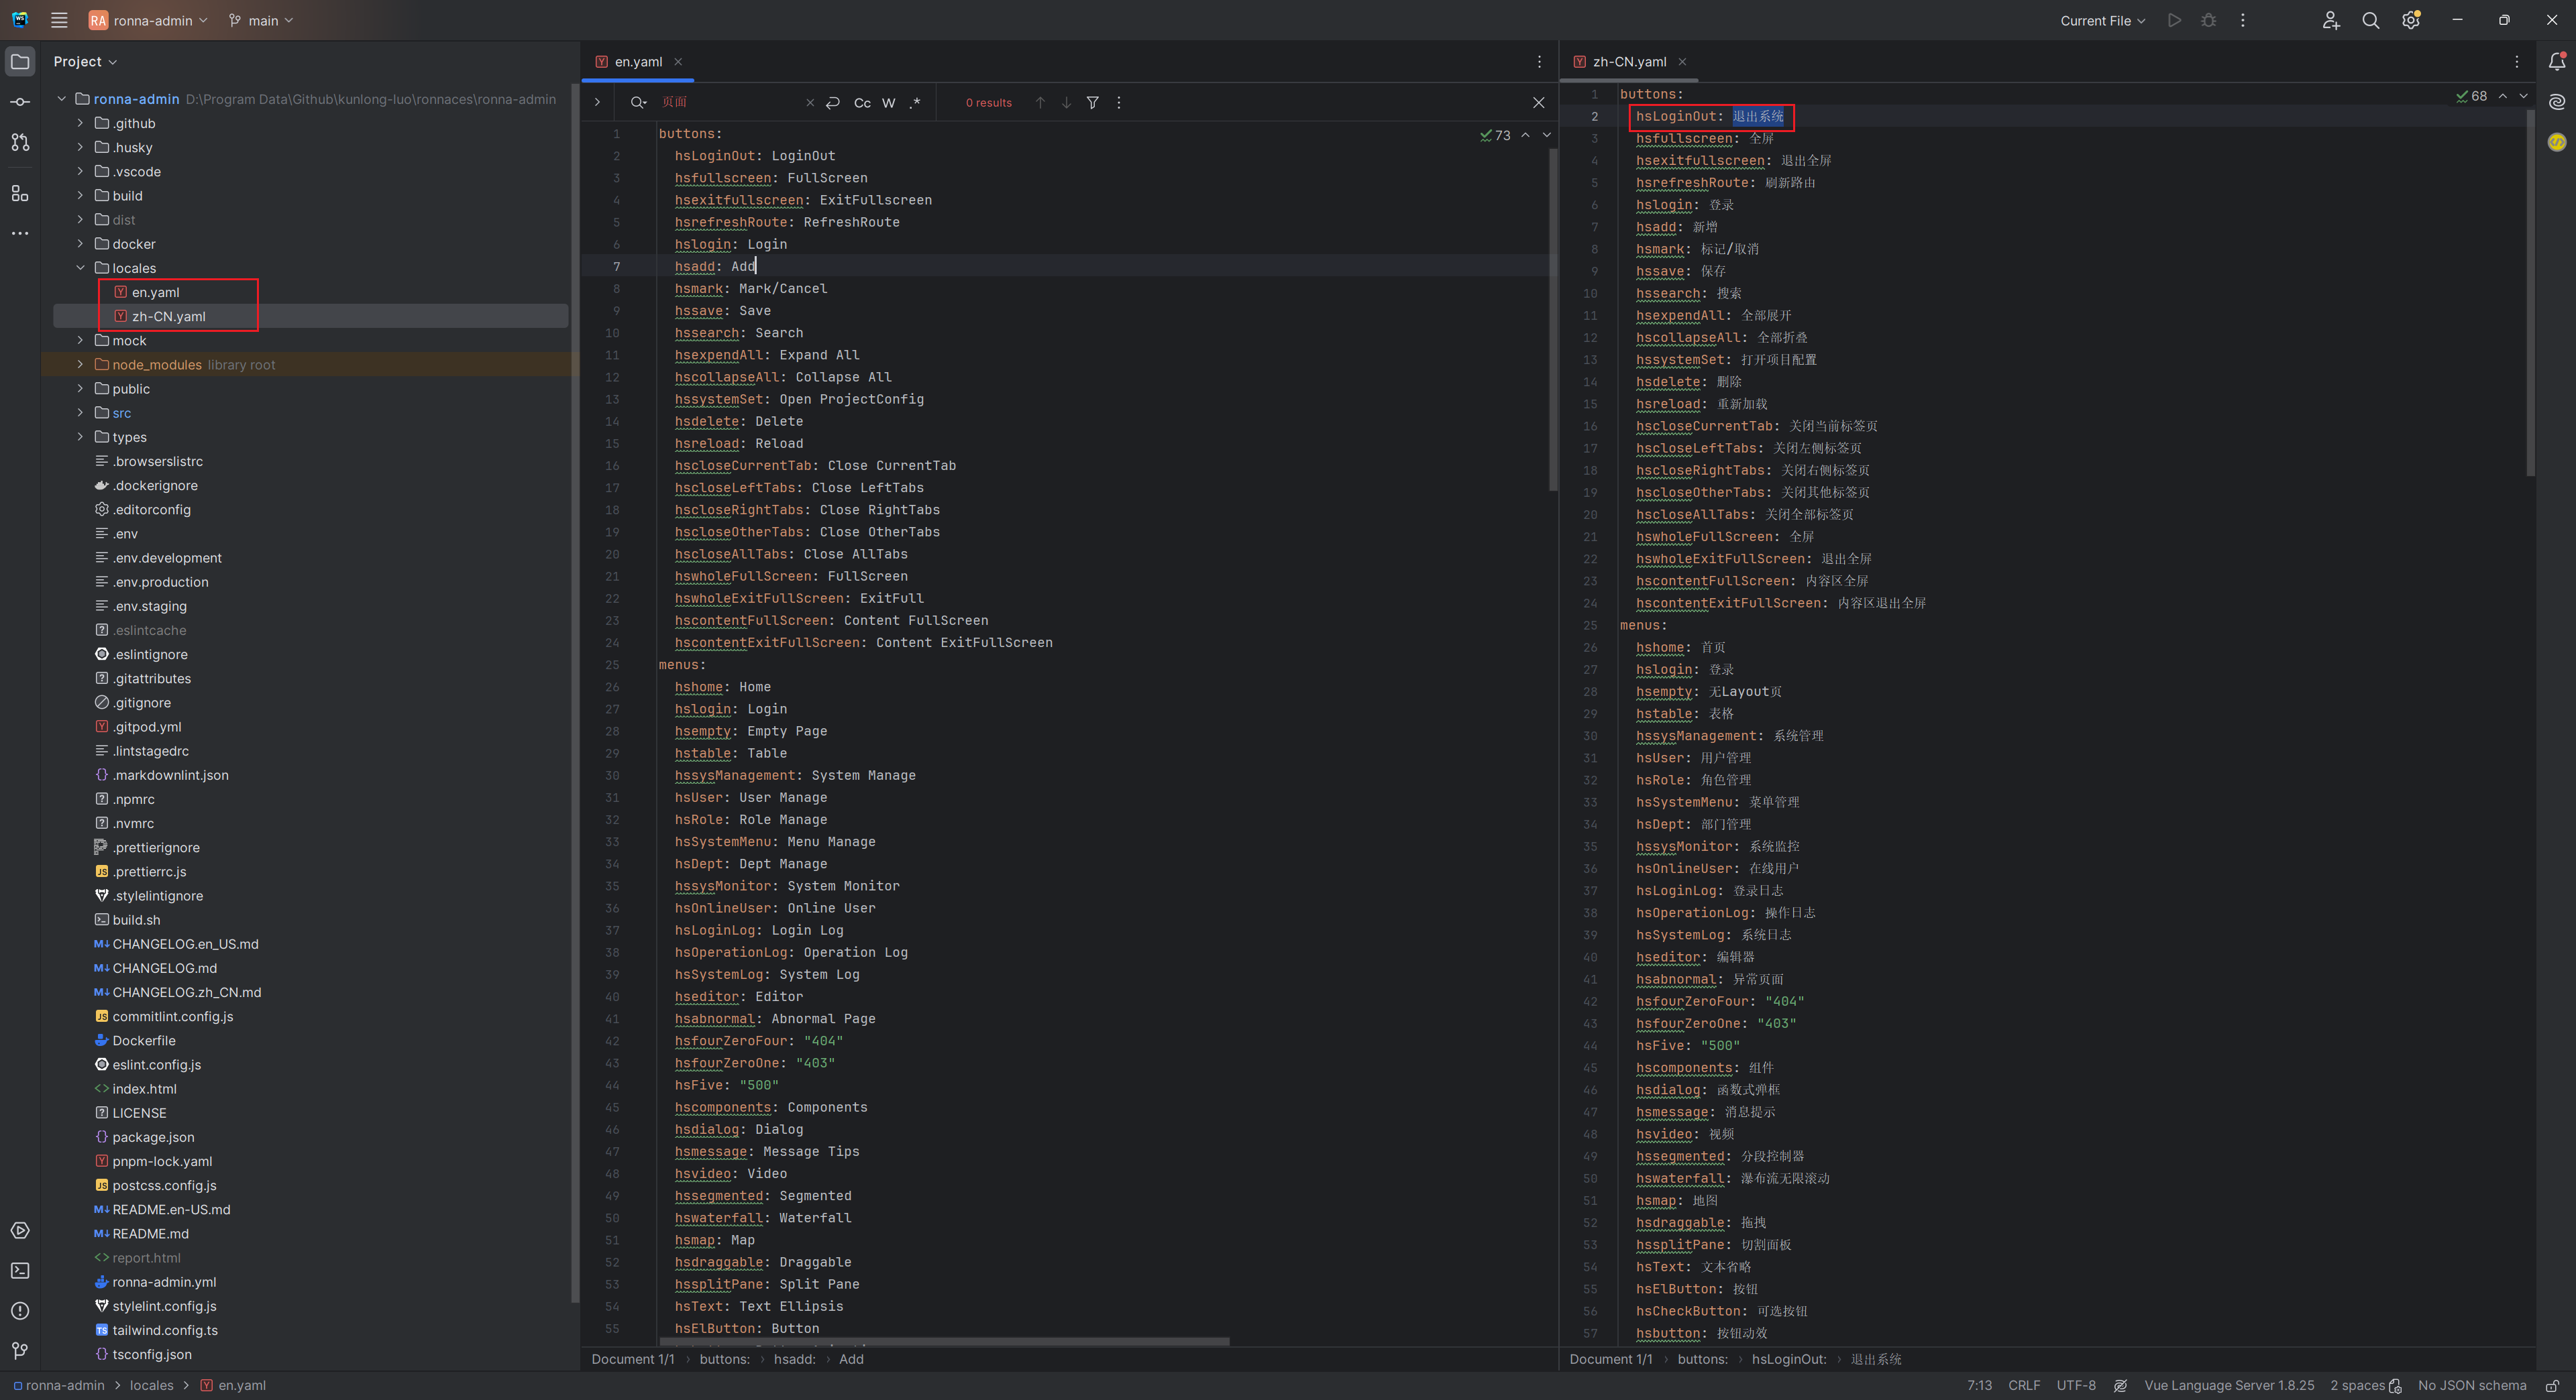
Task: Click Vue Language Server 1.8.25 status
Action: pyautogui.click(x=2229, y=1385)
